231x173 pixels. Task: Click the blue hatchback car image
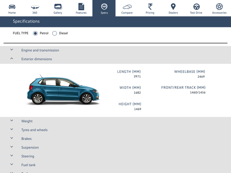[x=63, y=89]
